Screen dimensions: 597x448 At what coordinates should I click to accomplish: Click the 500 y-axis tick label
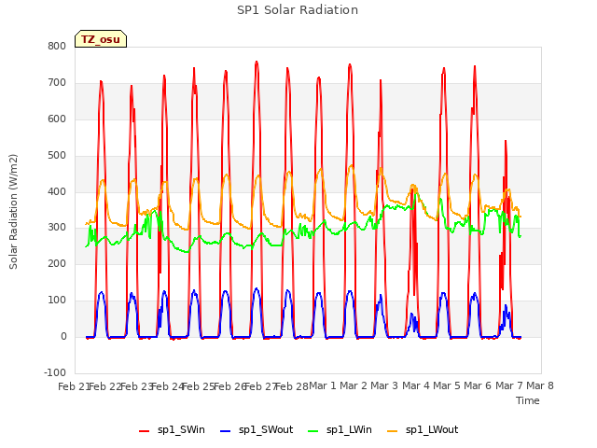57,156
